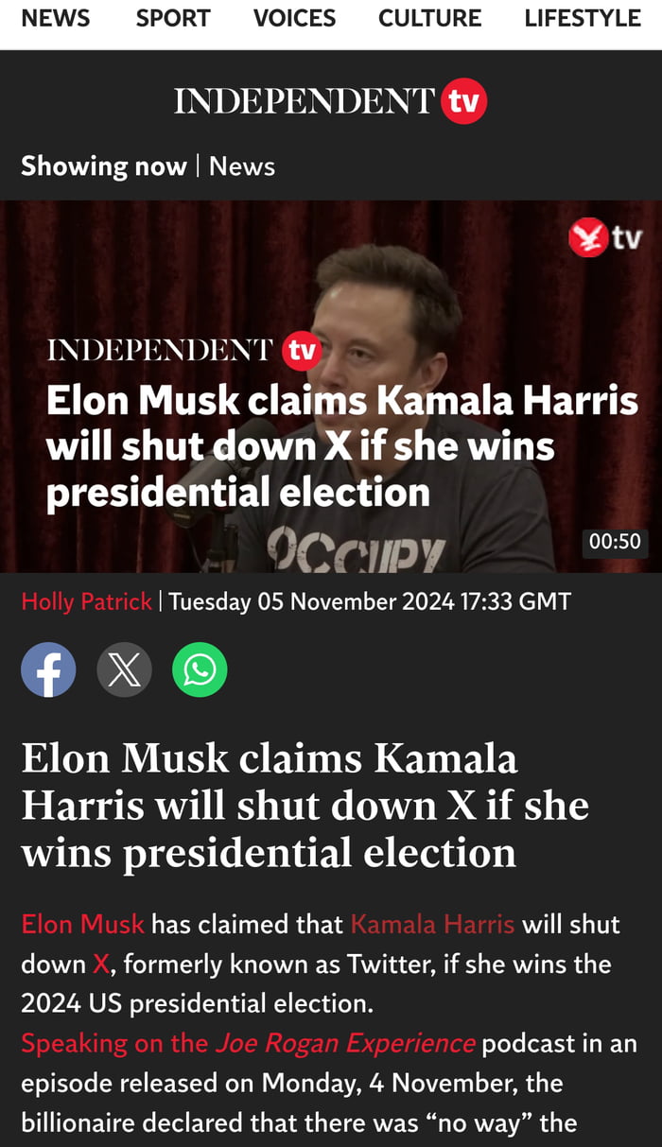Share article through WhatsApp icon
The image size is (662, 1147).
(x=200, y=669)
